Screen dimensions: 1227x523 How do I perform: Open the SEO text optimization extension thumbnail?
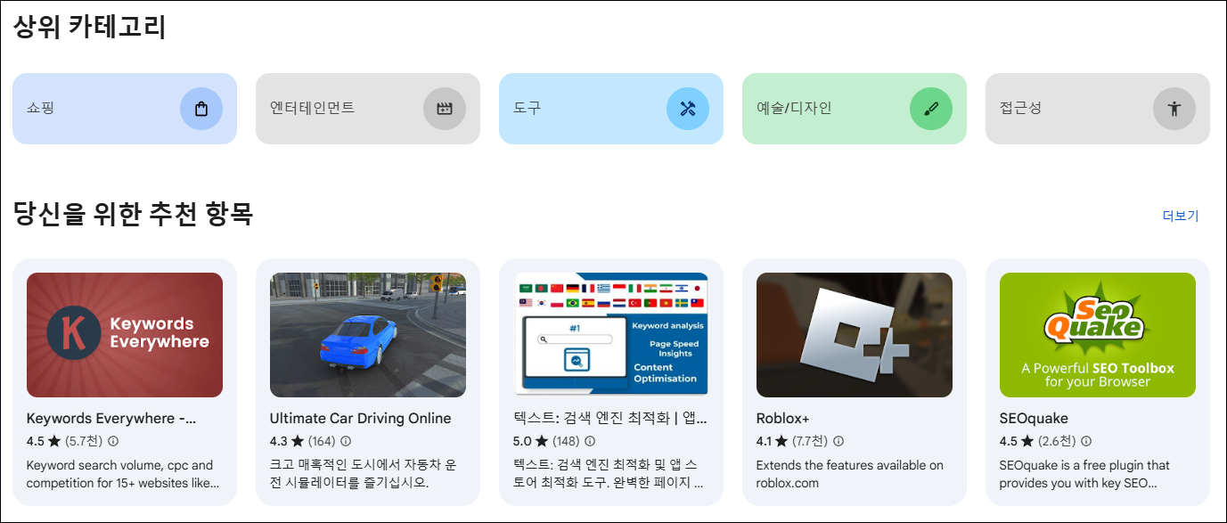click(x=611, y=335)
